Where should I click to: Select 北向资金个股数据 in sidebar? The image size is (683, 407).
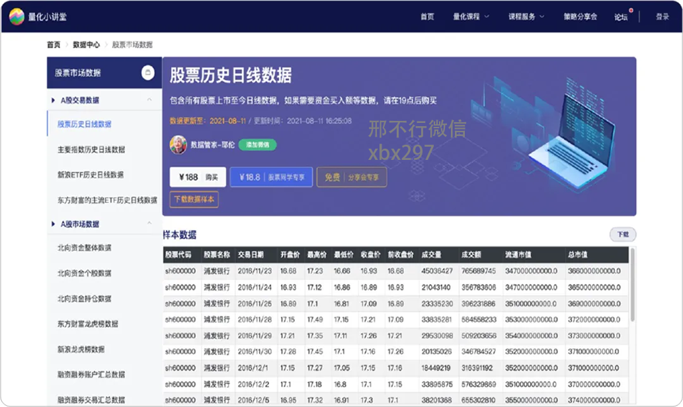click(85, 273)
